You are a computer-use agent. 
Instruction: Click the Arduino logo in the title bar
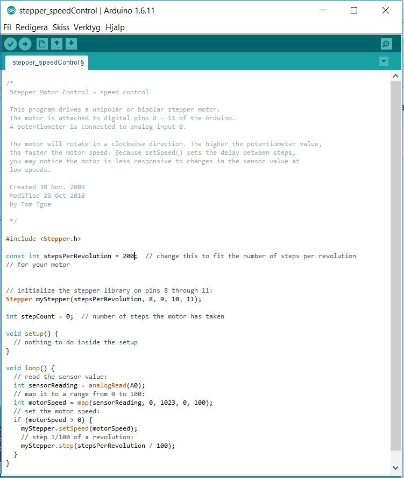[11, 11]
